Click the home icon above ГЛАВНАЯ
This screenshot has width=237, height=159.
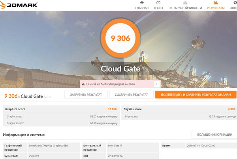[x=142, y=3]
